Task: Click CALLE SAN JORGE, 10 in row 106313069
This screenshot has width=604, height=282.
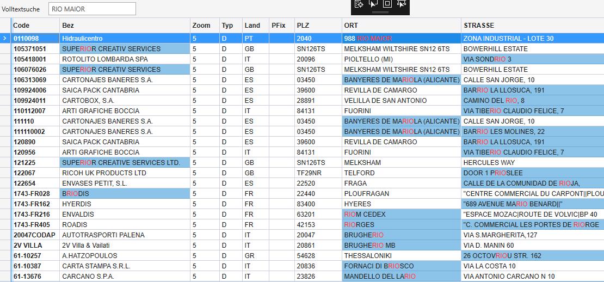Action: pyautogui.click(x=533, y=80)
